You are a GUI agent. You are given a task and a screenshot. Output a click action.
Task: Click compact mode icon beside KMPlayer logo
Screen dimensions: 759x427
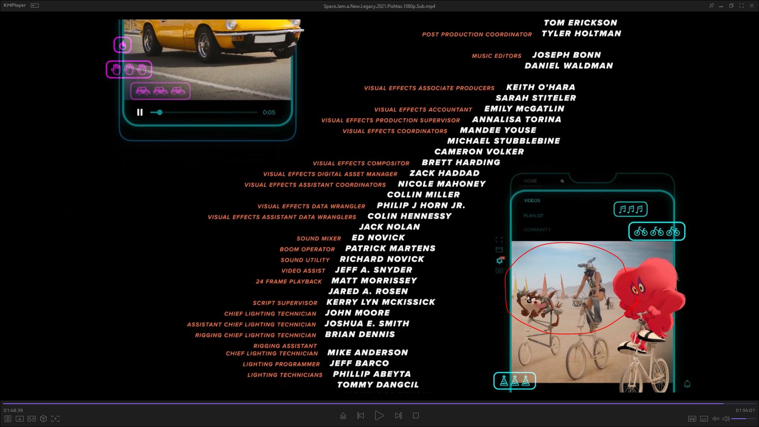point(35,6)
